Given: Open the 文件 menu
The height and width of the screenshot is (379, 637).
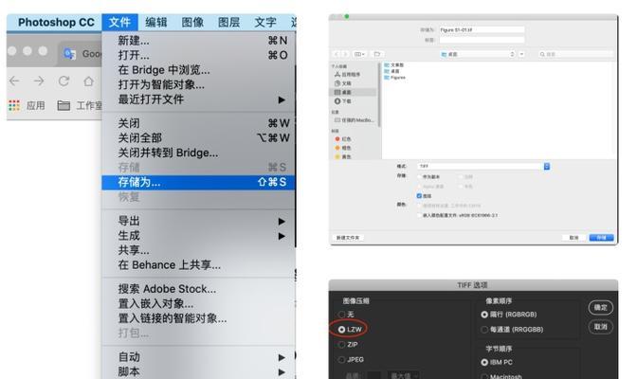Looking at the screenshot, I should [119, 23].
